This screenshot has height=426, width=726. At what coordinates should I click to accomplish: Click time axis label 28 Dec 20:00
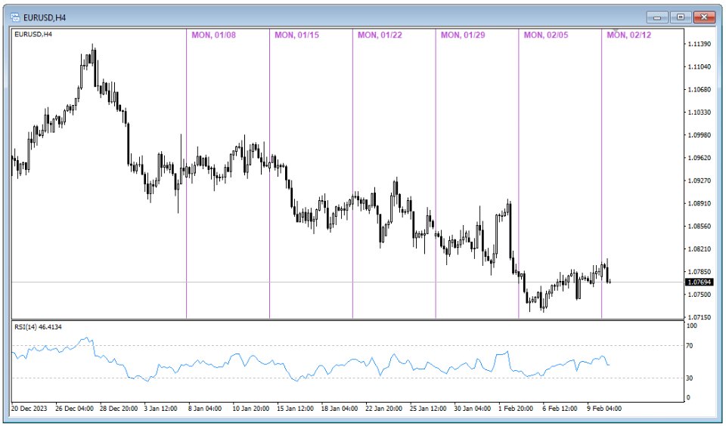119,409
